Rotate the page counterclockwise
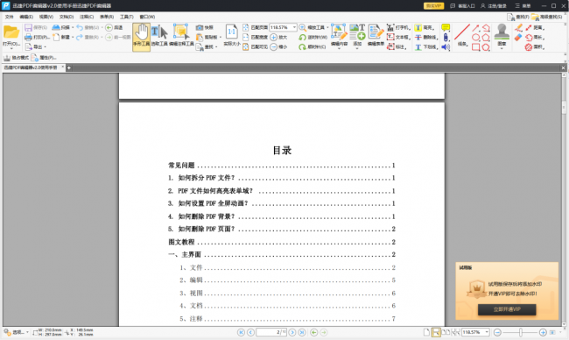Screen dimensions: 569x340 click(302, 37)
